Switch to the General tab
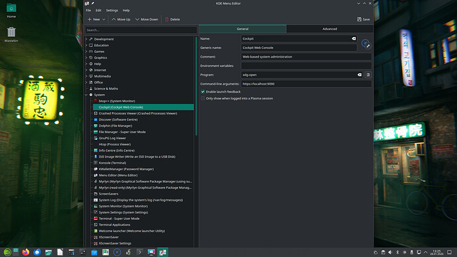 (242, 29)
